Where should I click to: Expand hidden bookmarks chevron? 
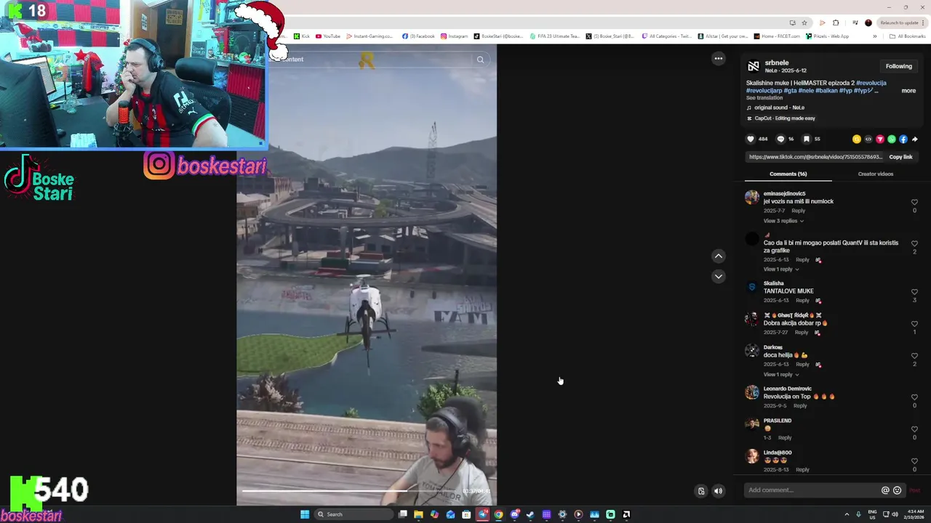(875, 36)
